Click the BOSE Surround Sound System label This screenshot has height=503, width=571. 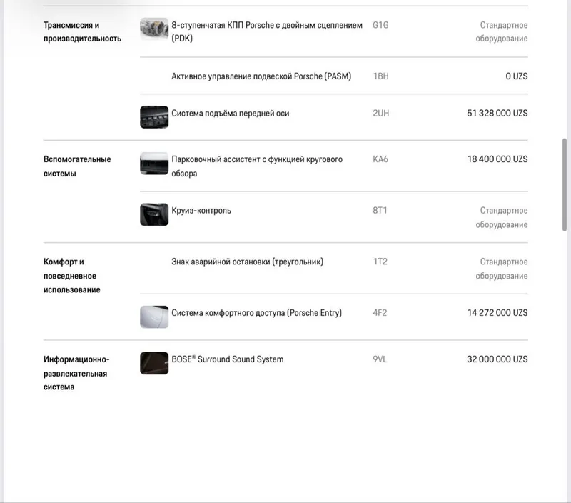(x=227, y=359)
